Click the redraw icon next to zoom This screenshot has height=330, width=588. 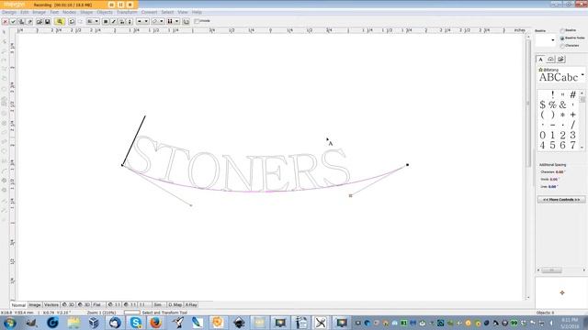(x=72, y=22)
